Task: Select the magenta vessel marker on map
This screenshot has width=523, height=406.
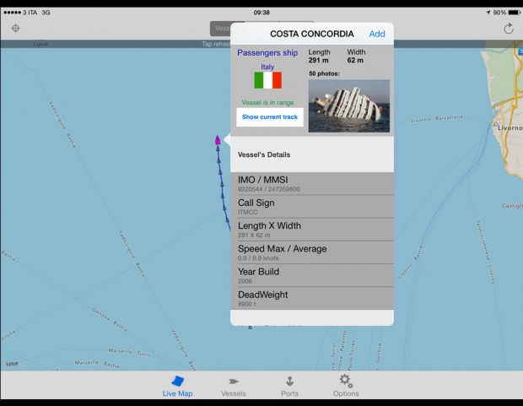Action: coord(218,140)
